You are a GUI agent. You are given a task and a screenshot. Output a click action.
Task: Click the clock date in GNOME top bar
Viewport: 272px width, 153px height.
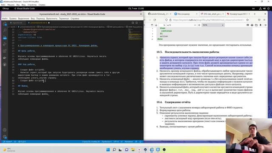(x=136, y=8)
